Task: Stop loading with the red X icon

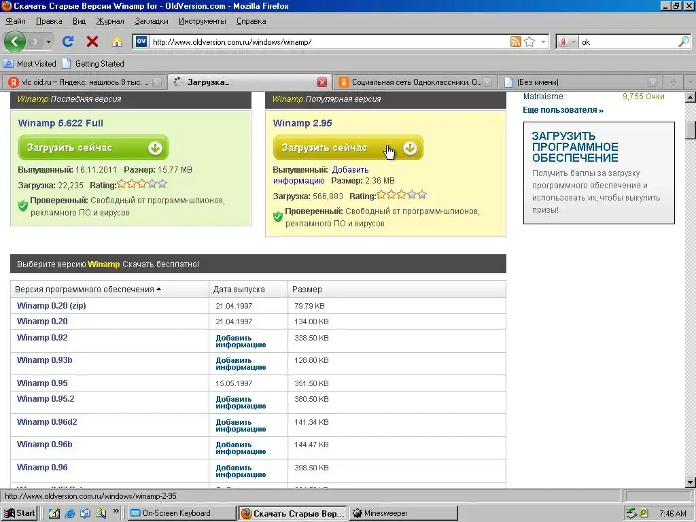Action: [x=92, y=41]
